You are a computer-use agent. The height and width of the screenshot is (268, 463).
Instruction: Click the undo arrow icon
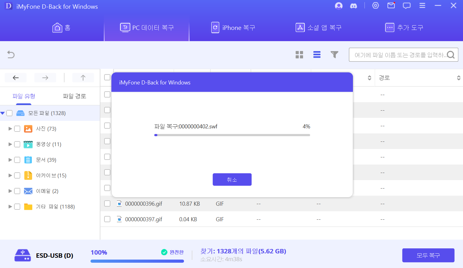[x=11, y=55]
